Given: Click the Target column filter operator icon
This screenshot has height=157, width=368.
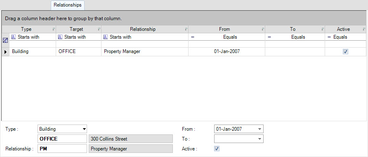Looking at the screenshot, I should [x=60, y=37].
